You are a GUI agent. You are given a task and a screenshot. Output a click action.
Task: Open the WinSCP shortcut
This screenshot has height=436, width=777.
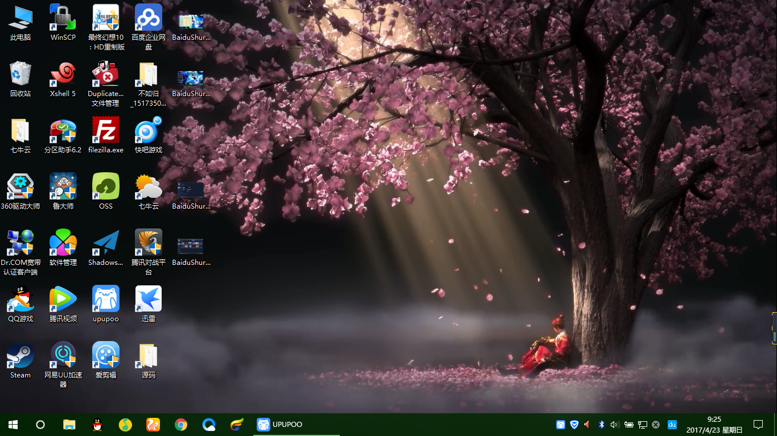[63, 23]
